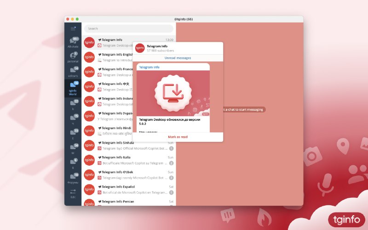Screen dimensions: 368x230
Task: Click the Search chats field
Action: 129,28
